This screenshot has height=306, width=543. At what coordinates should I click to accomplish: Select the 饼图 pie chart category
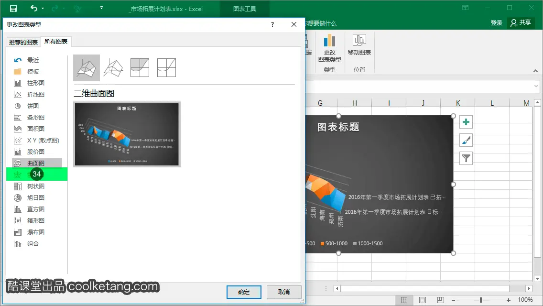pyautogui.click(x=33, y=106)
